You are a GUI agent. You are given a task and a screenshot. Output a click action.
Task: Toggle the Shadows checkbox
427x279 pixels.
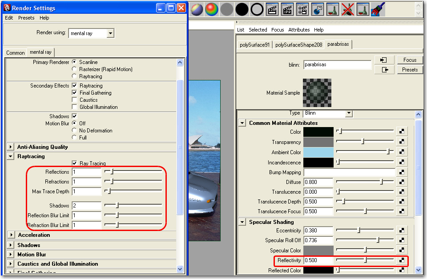74,116
